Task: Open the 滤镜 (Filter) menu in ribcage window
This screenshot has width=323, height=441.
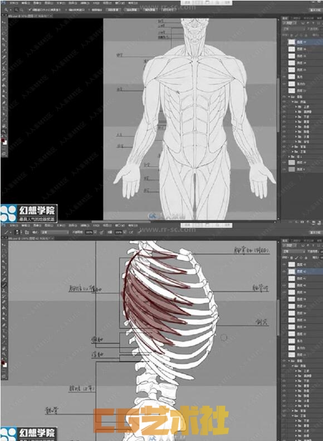Action: pyautogui.click(x=84, y=225)
